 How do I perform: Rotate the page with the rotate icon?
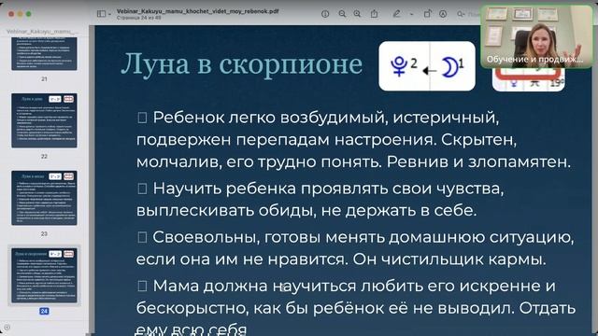coord(427,14)
